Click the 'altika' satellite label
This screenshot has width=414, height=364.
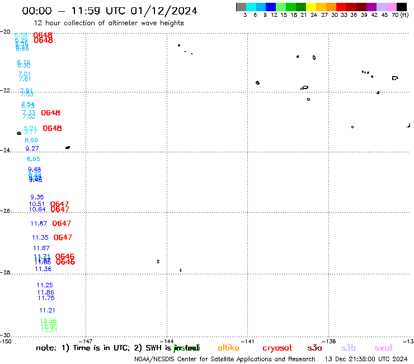(228, 348)
